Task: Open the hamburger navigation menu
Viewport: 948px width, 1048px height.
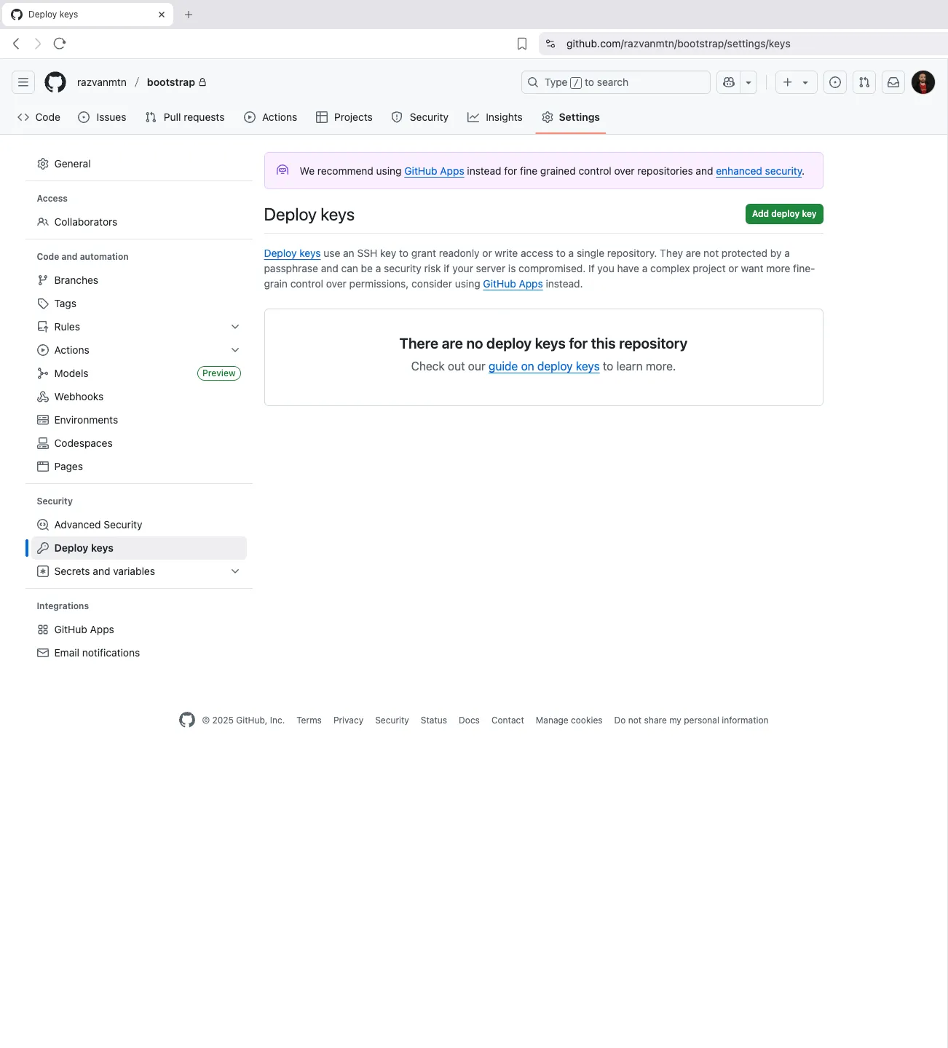Action: tap(23, 82)
